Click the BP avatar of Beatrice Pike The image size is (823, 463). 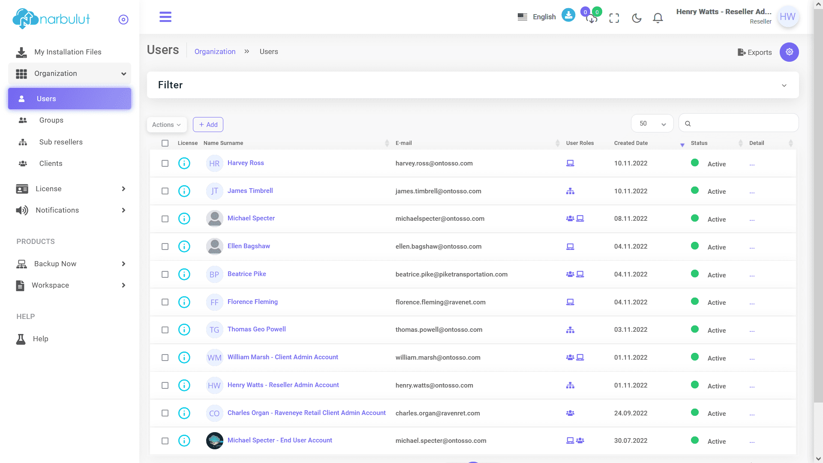click(x=214, y=274)
